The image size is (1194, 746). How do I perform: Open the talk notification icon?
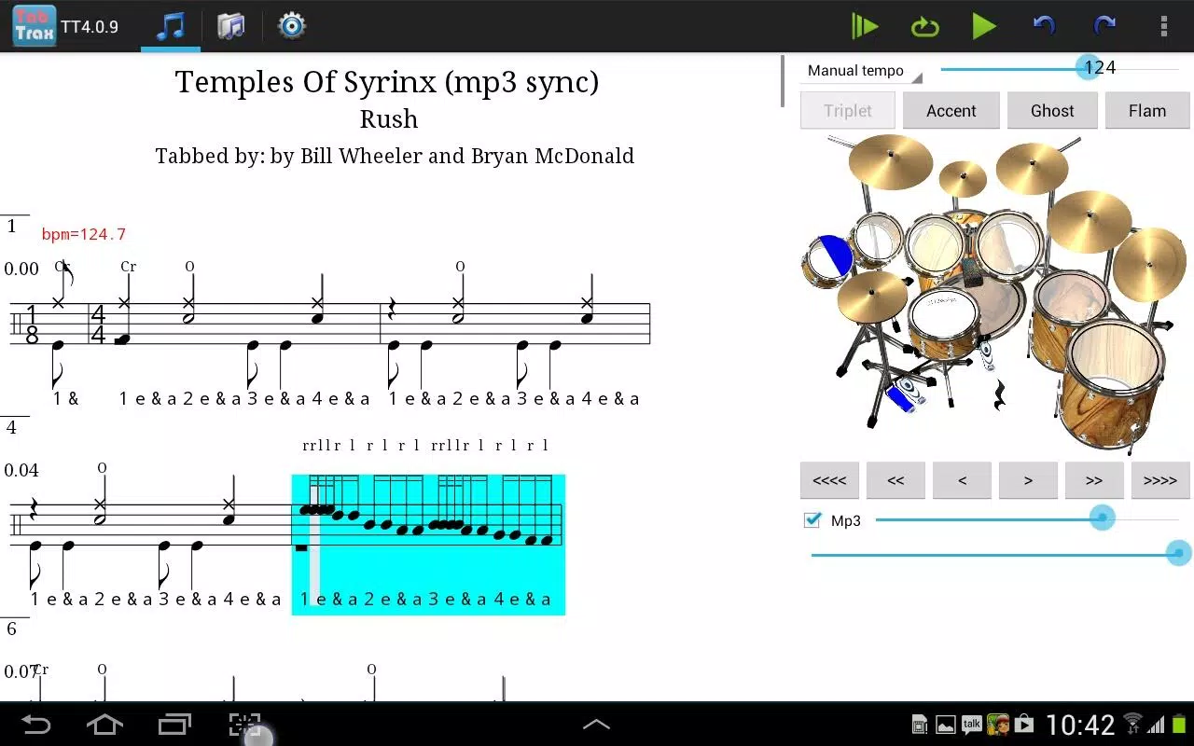[972, 725]
